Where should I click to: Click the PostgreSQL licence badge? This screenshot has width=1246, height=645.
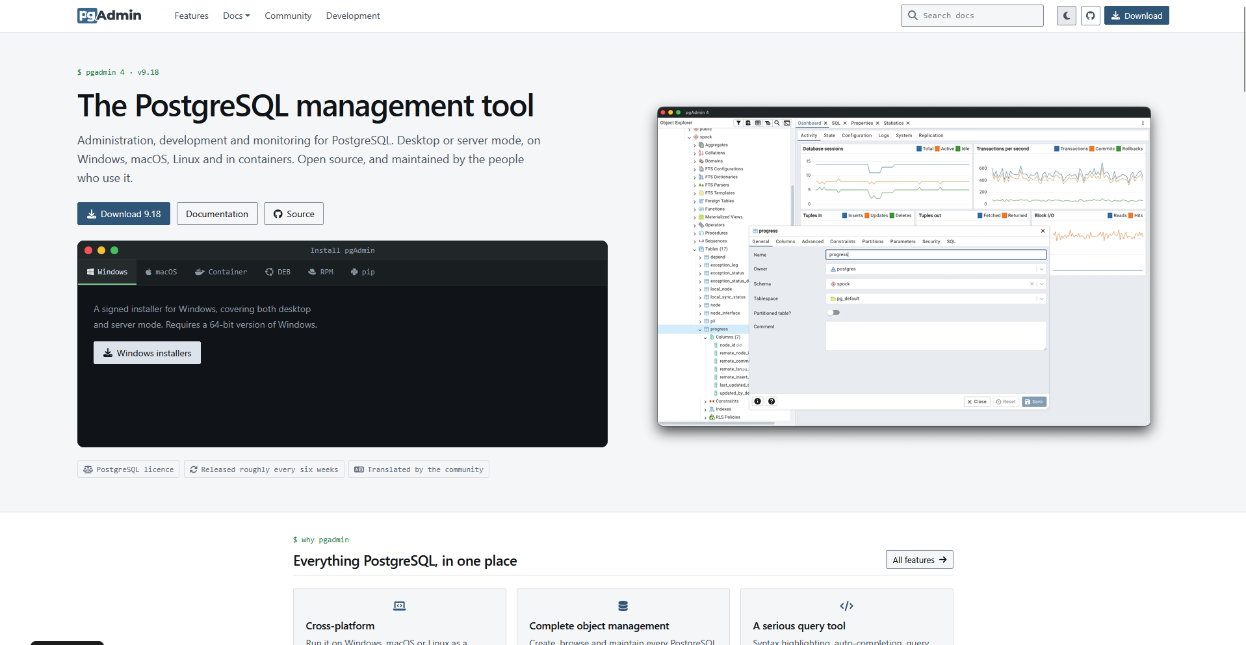pyautogui.click(x=129, y=469)
